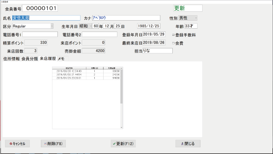This screenshot has width=273, height=154.
Task: Click the first column header of history table
Action: 69,68
